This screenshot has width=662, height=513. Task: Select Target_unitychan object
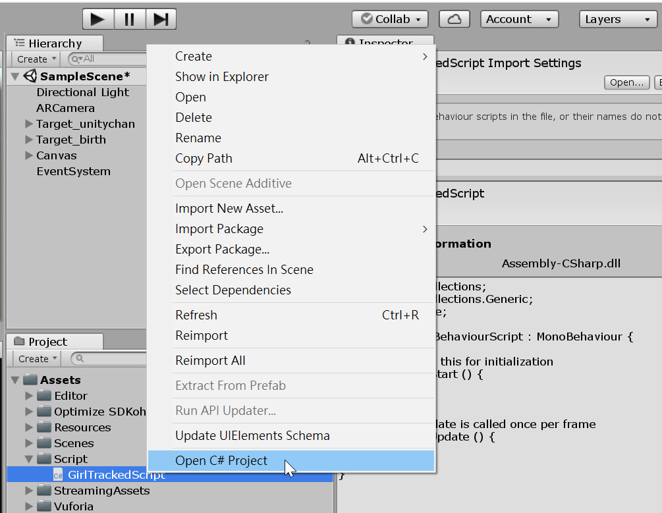pyautogui.click(x=86, y=124)
